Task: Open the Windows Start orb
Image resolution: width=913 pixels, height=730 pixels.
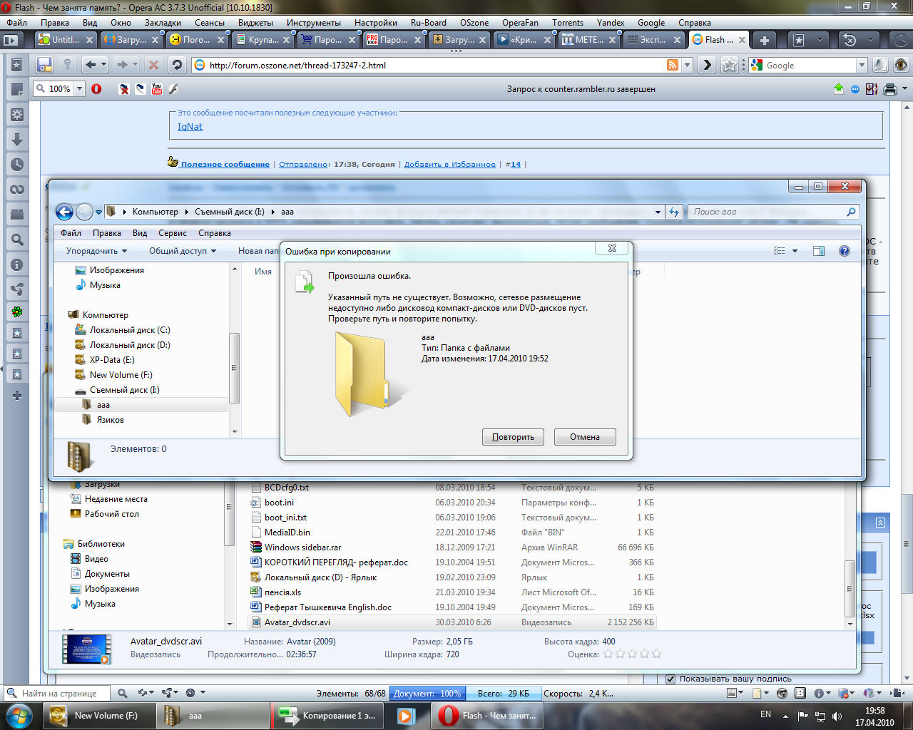Action: (x=19, y=715)
